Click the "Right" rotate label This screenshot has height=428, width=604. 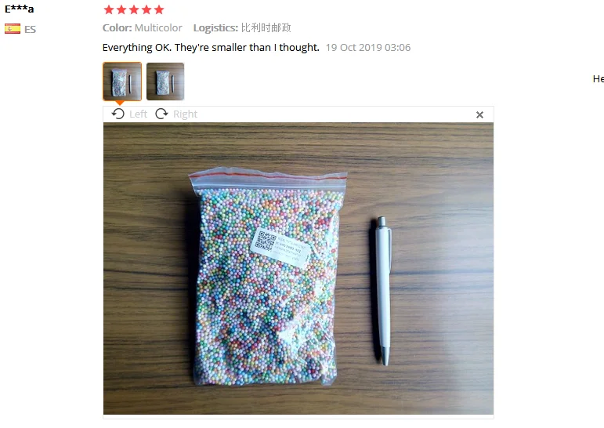click(185, 114)
